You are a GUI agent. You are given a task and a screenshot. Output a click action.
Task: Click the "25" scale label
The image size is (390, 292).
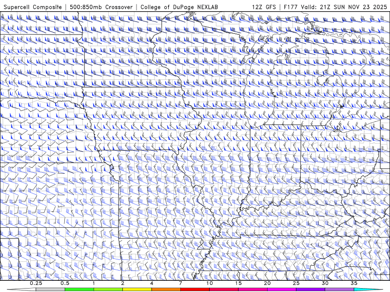pos(296,283)
